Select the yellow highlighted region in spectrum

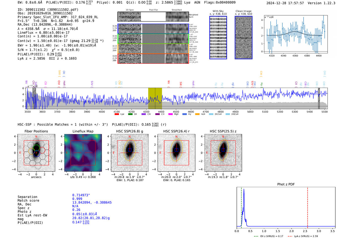[x=155, y=98]
